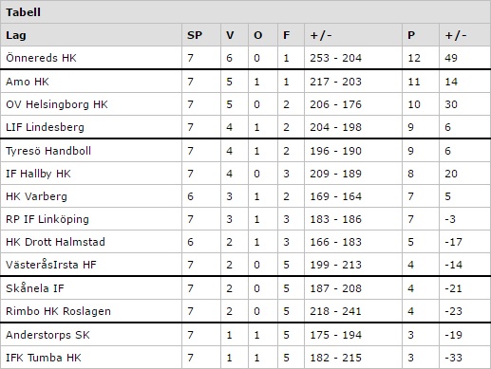Click the Lag column header
This screenshot has width=491, height=369.
(x=16, y=35)
